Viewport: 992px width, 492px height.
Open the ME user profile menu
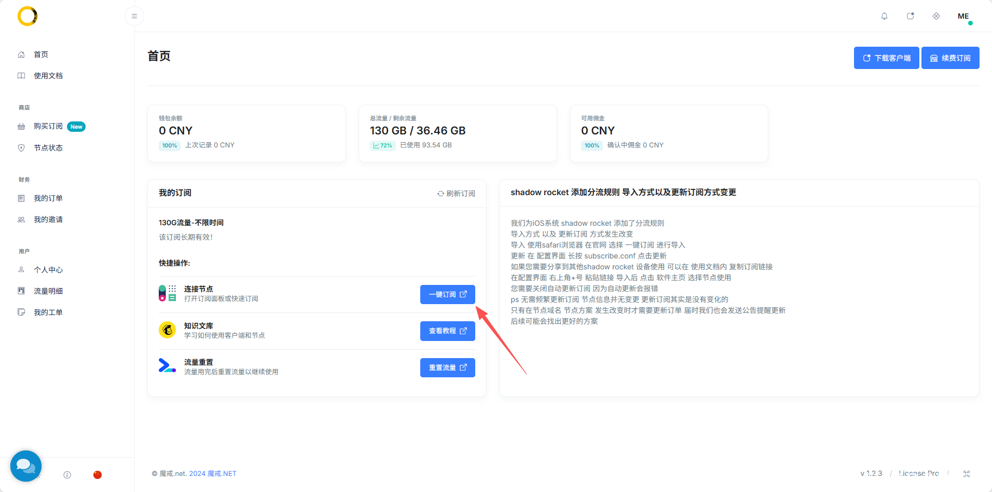tap(963, 16)
